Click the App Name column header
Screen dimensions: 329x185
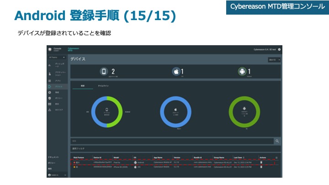(158, 158)
